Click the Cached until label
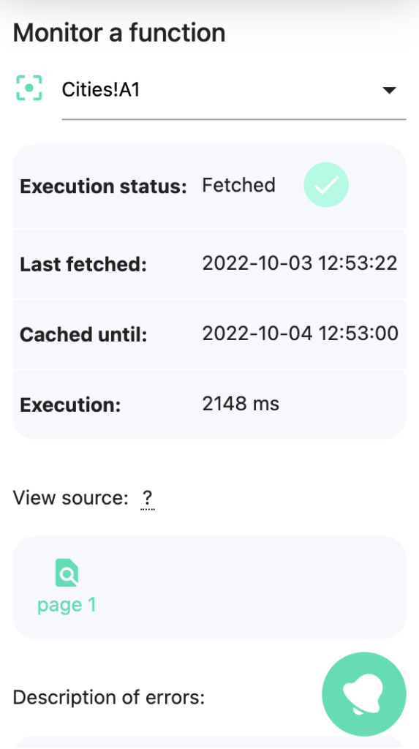This screenshot has height=749, width=419. [x=83, y=334]
